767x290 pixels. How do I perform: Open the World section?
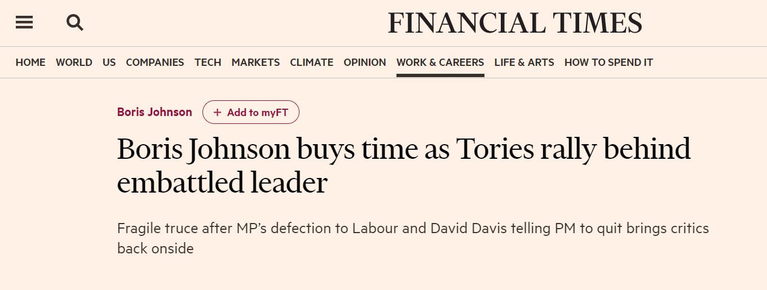[x=74, y=63]
